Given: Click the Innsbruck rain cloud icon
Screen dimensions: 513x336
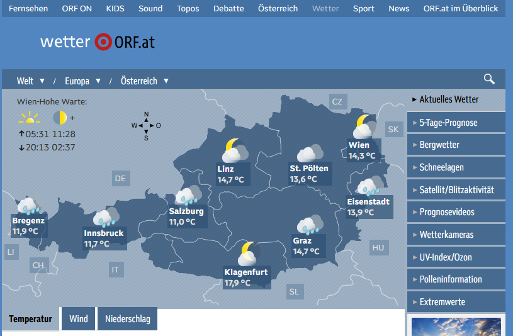Looking at the screenshot, I should 106,217.
